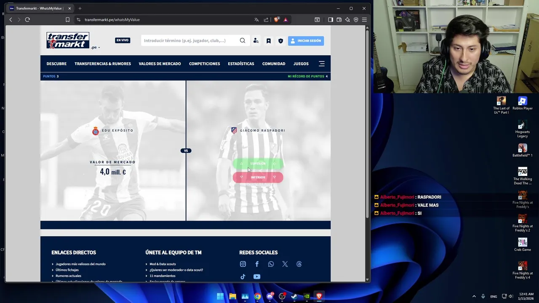The image size is (539, 303).
Task: Open the Brave VPN icon
Action: pos(356,19)
